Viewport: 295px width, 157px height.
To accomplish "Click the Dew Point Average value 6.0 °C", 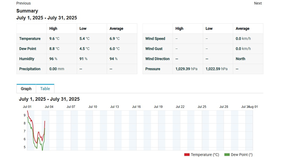I will 114,49.
